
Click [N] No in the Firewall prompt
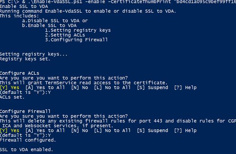80,130
